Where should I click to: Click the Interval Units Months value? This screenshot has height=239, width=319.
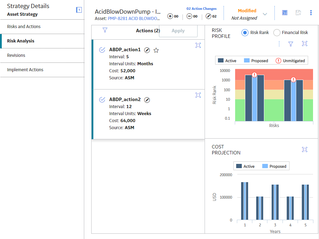[145, 64]
